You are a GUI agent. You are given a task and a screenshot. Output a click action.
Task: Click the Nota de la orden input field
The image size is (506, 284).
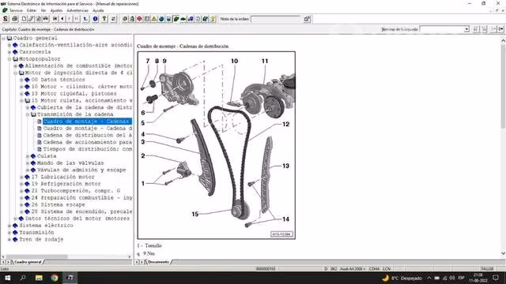[276, 19]
